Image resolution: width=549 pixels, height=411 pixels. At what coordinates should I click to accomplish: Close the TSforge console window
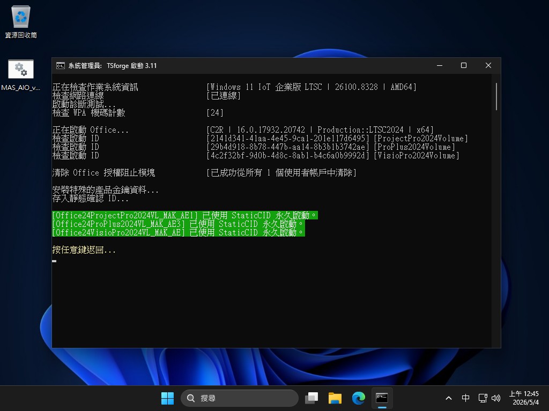coord(488,66)
